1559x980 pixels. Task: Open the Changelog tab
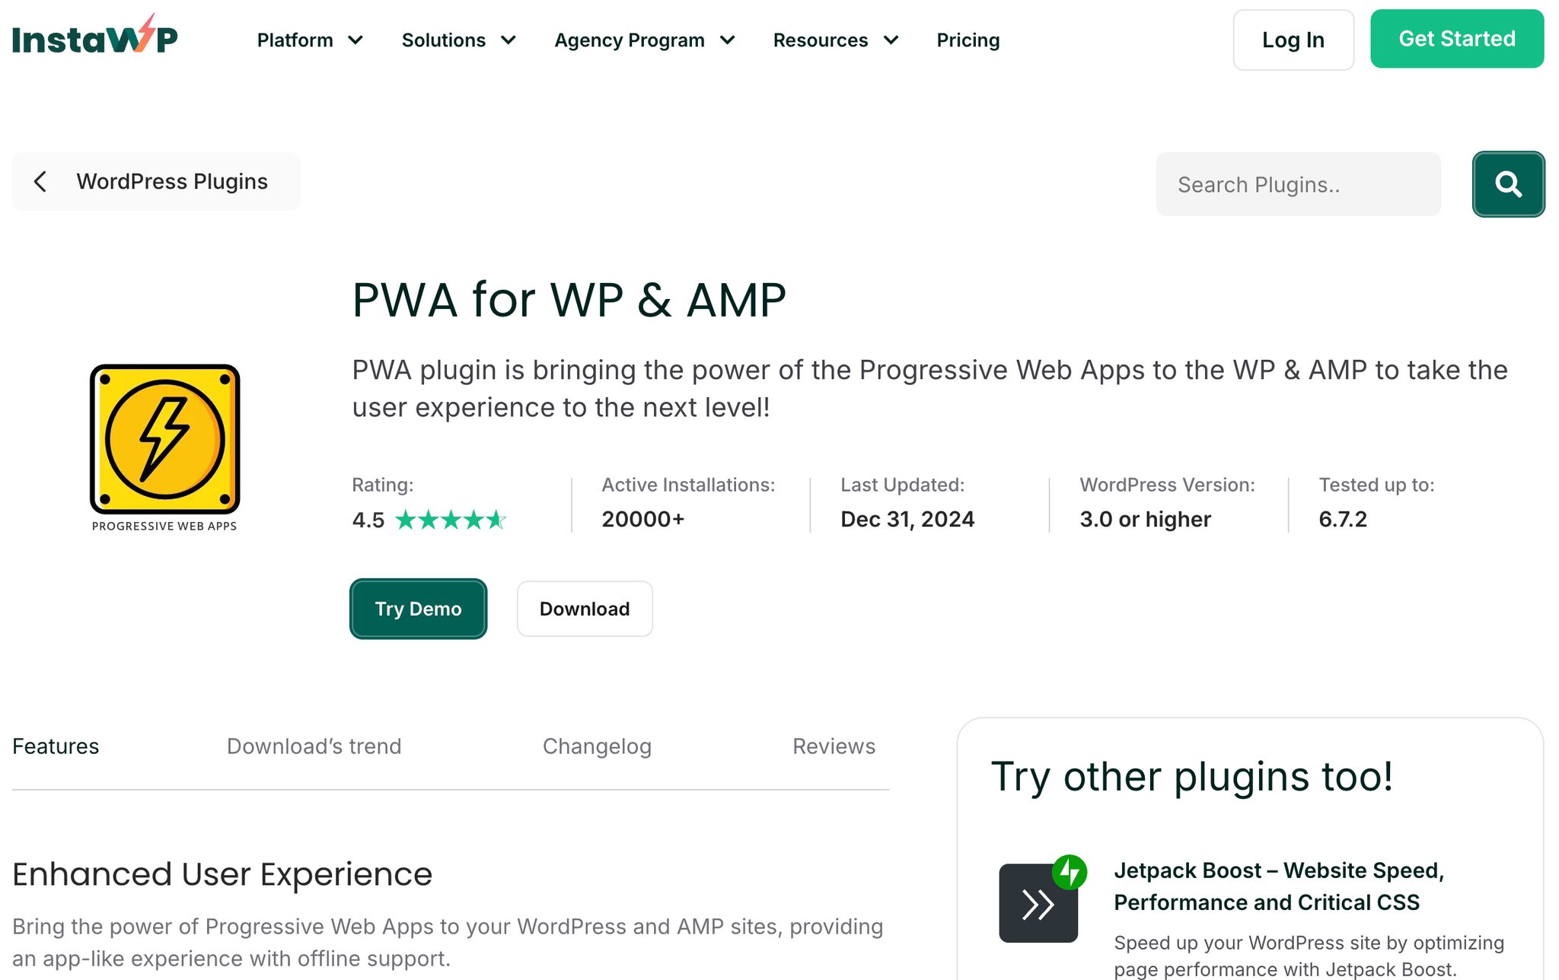597,746
